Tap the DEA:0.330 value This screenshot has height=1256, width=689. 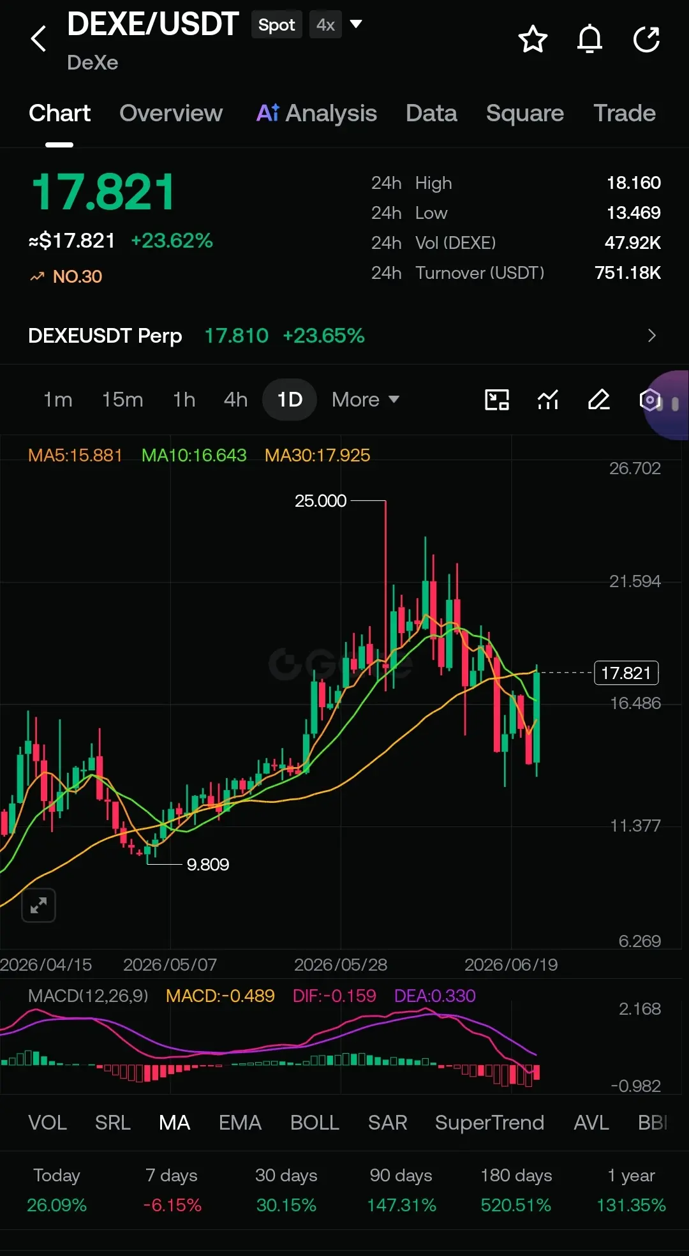click(435, 996)
